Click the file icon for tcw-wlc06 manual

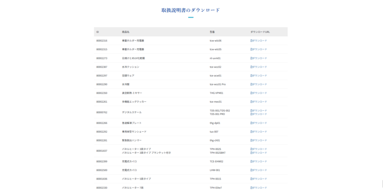coord(251,41)
